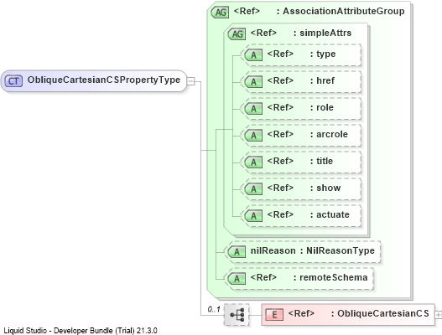Select the arcrole attribute name

[332, 134]
